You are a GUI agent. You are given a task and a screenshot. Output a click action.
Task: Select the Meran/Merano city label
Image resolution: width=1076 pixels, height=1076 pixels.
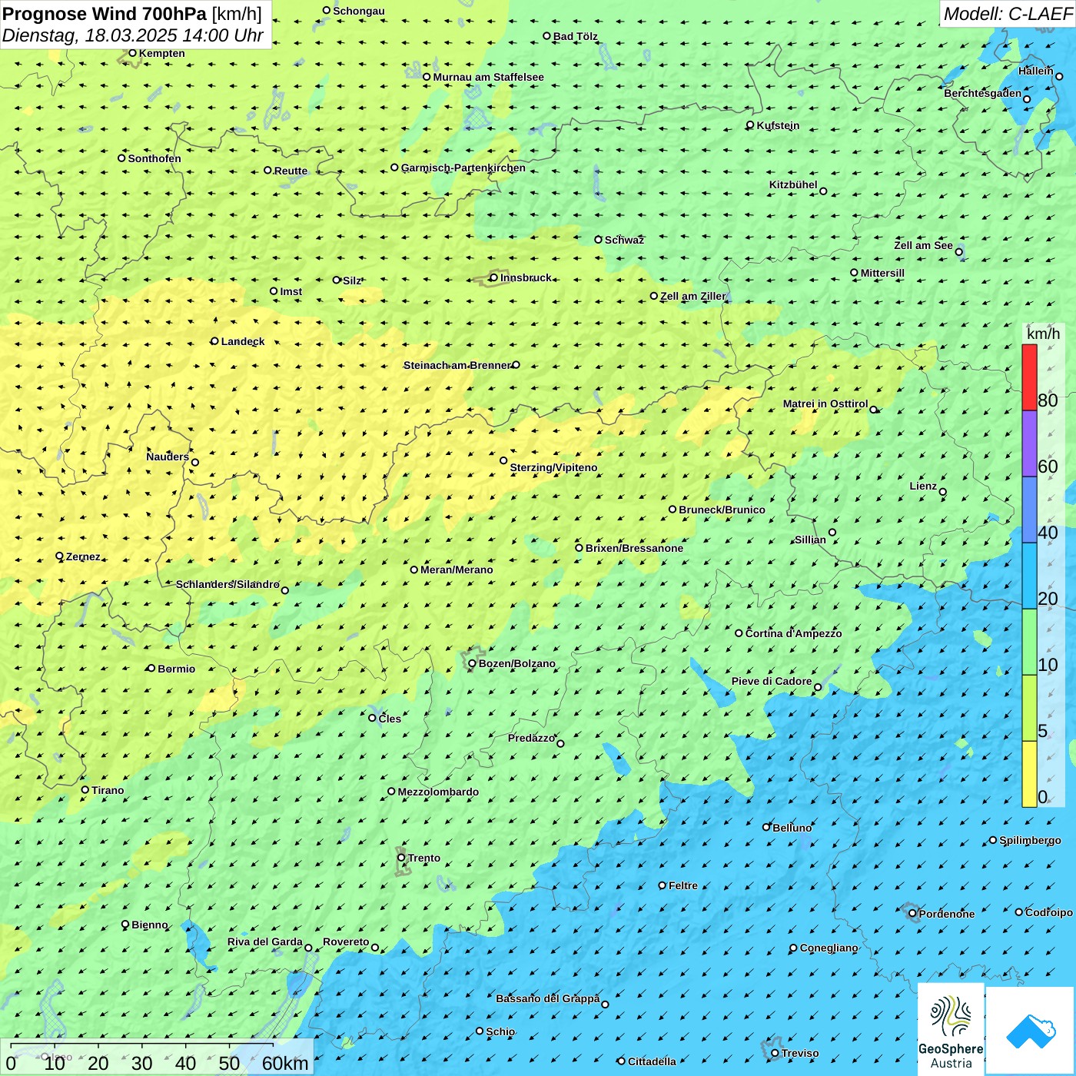tap(457, 570)
